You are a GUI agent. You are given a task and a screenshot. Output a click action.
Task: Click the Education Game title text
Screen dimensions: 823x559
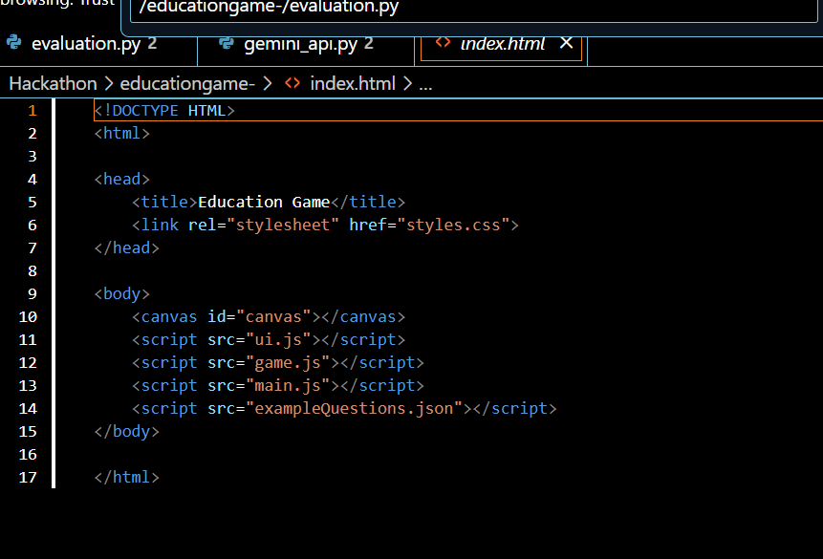[264, 202]
